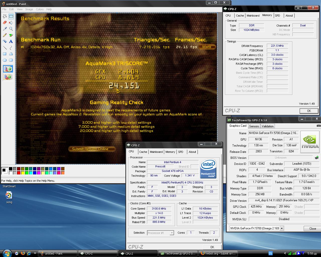Activate the Magnifier tool in Paint
The height and width of the screenshot is (257, 321).
pos(11,29)
